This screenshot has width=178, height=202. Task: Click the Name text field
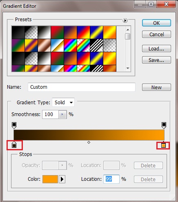click(x=82, y=87)
